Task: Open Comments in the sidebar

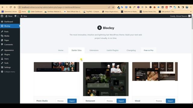Action: [x=10, y=44]
